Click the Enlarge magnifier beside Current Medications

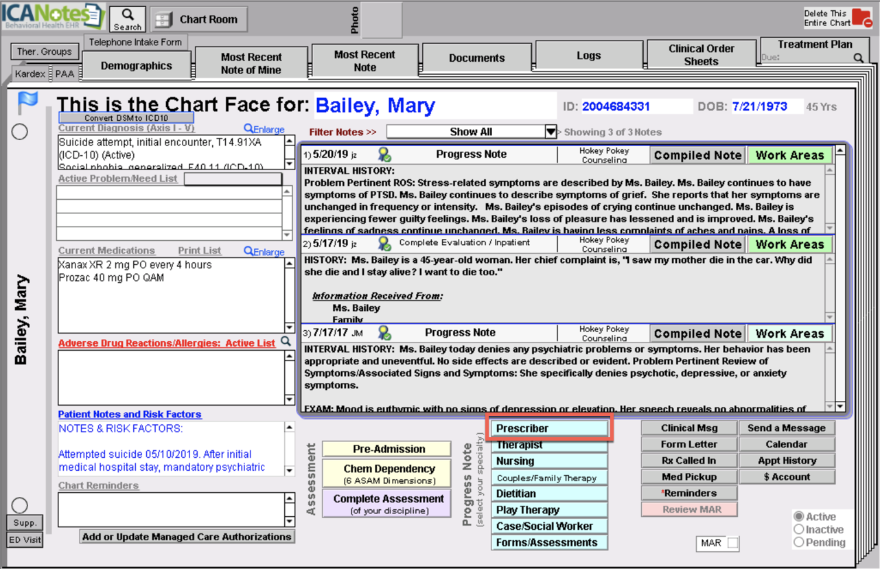[x=248, y=251]
